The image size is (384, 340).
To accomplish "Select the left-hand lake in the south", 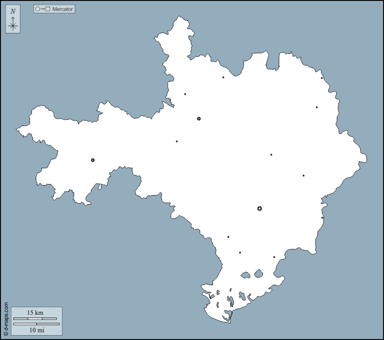I will tap(246, 275).
